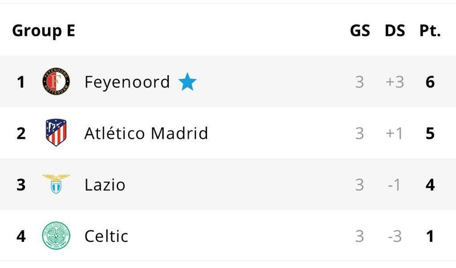Click Lazio's 4 points value
Viewport: 456px width, 268px height.
[x=430, y=184]
